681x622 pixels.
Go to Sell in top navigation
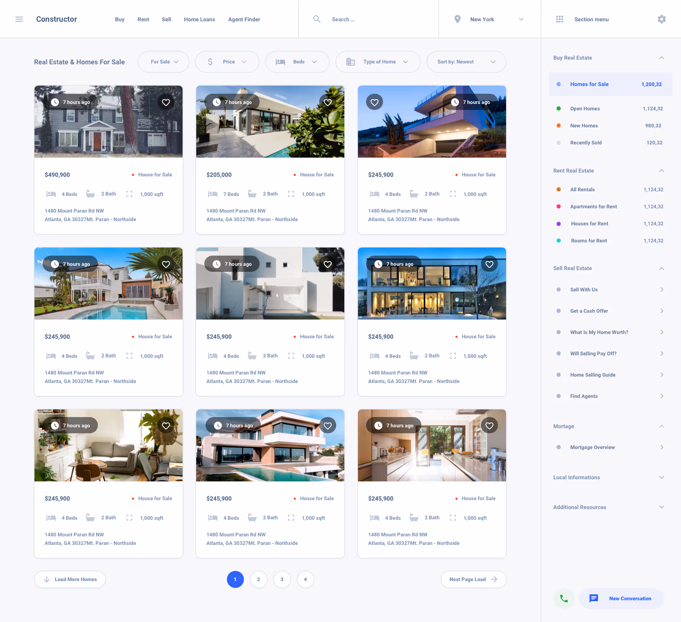tap(166, 20)
